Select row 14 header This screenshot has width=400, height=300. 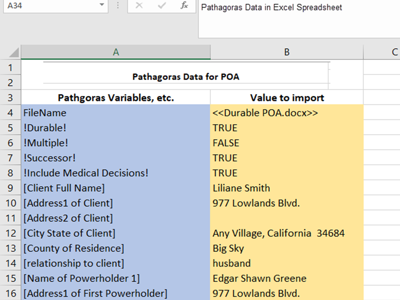10,263
